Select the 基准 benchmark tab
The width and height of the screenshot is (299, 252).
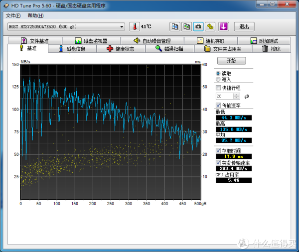28,48
